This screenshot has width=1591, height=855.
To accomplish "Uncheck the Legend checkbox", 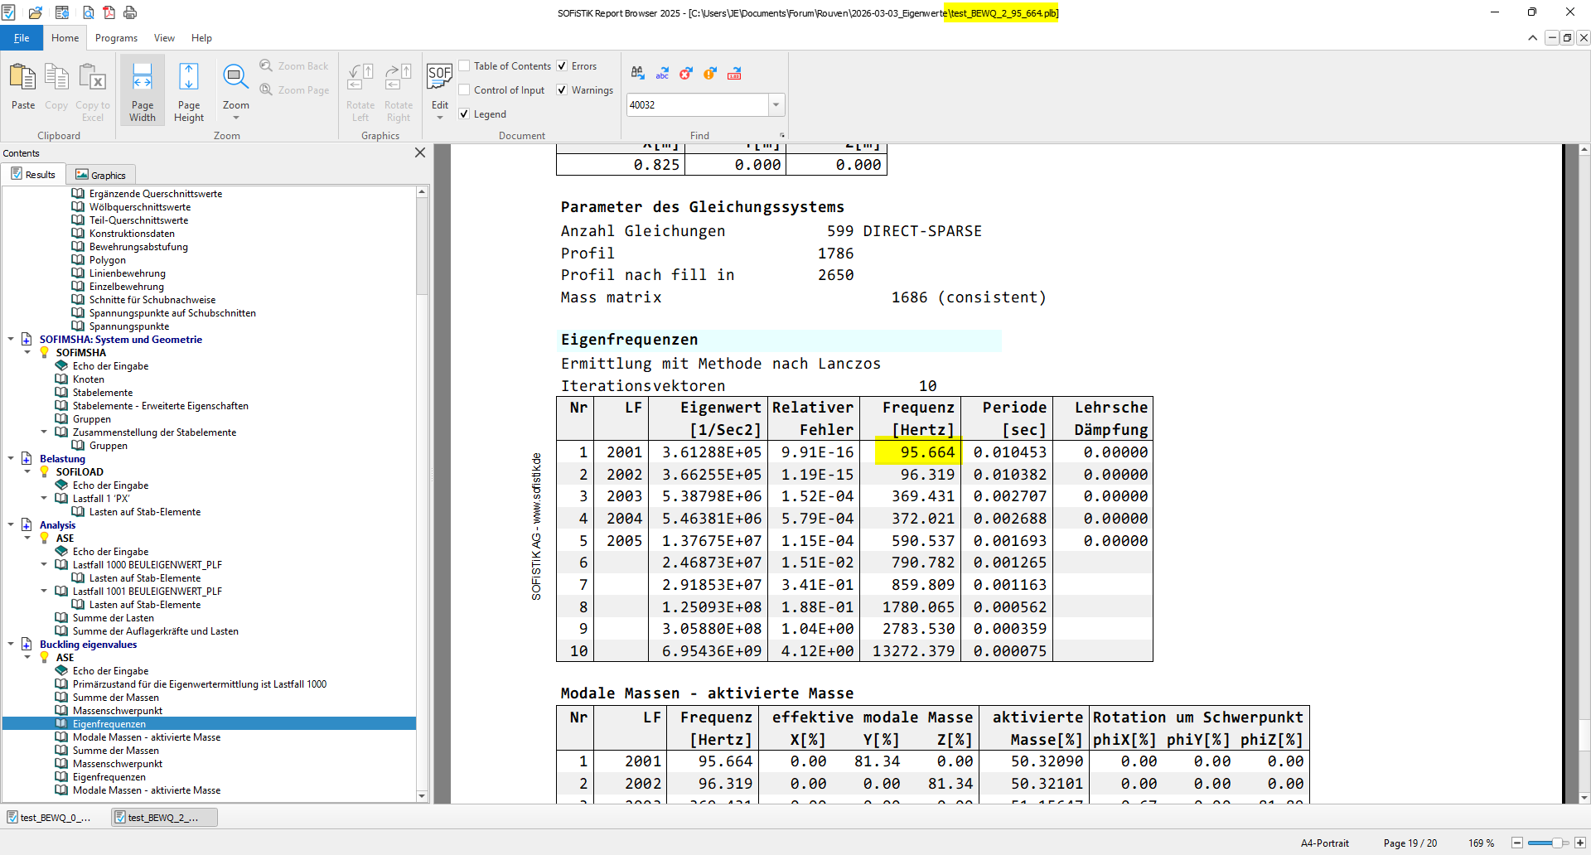I will pos(465,114).
